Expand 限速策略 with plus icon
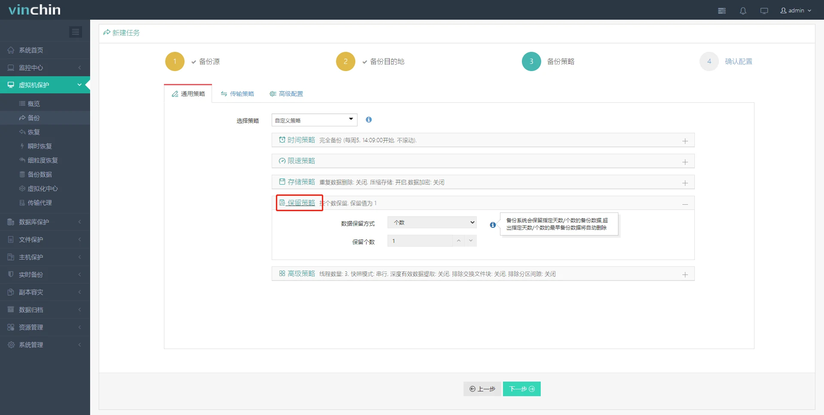 pos(685,162)
